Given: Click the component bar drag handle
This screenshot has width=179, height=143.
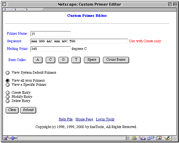Looking at the screenshot, I should click(128, 138).
